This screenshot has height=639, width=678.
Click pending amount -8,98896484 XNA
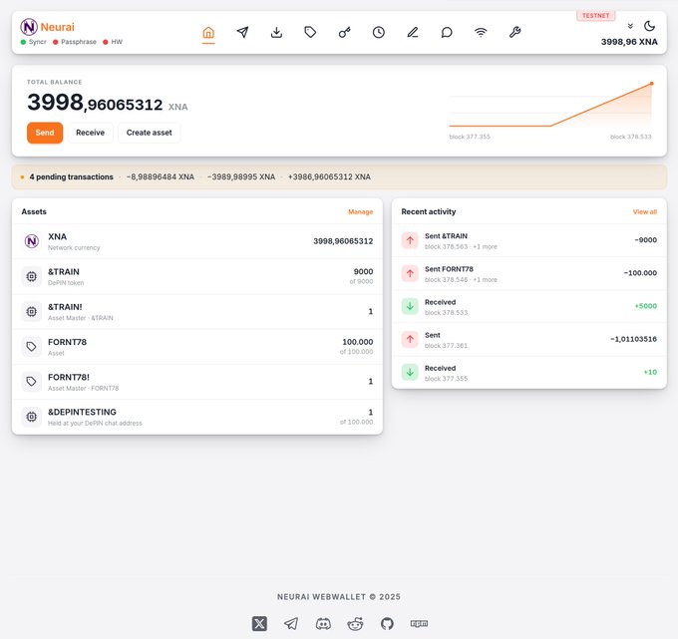[x=161, y=176]
